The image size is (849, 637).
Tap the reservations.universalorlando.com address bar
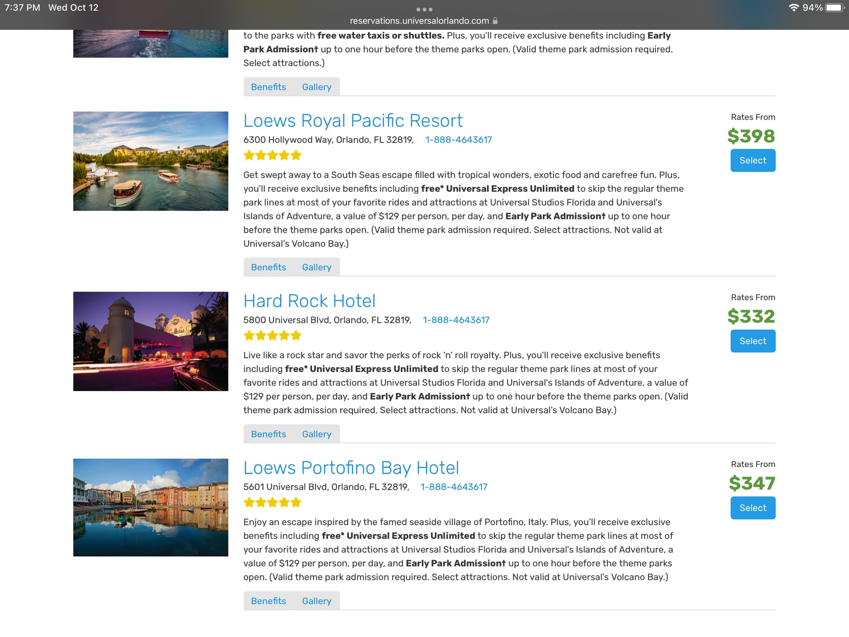(419, 21)
